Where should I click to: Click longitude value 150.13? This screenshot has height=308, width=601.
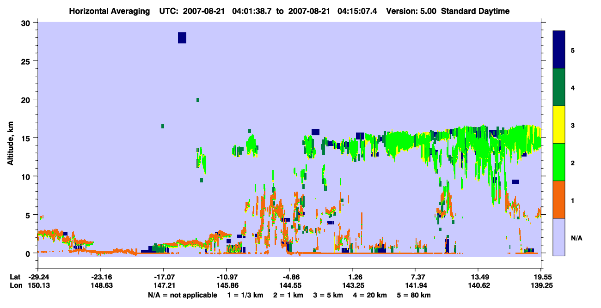click(x=38, y=285)
